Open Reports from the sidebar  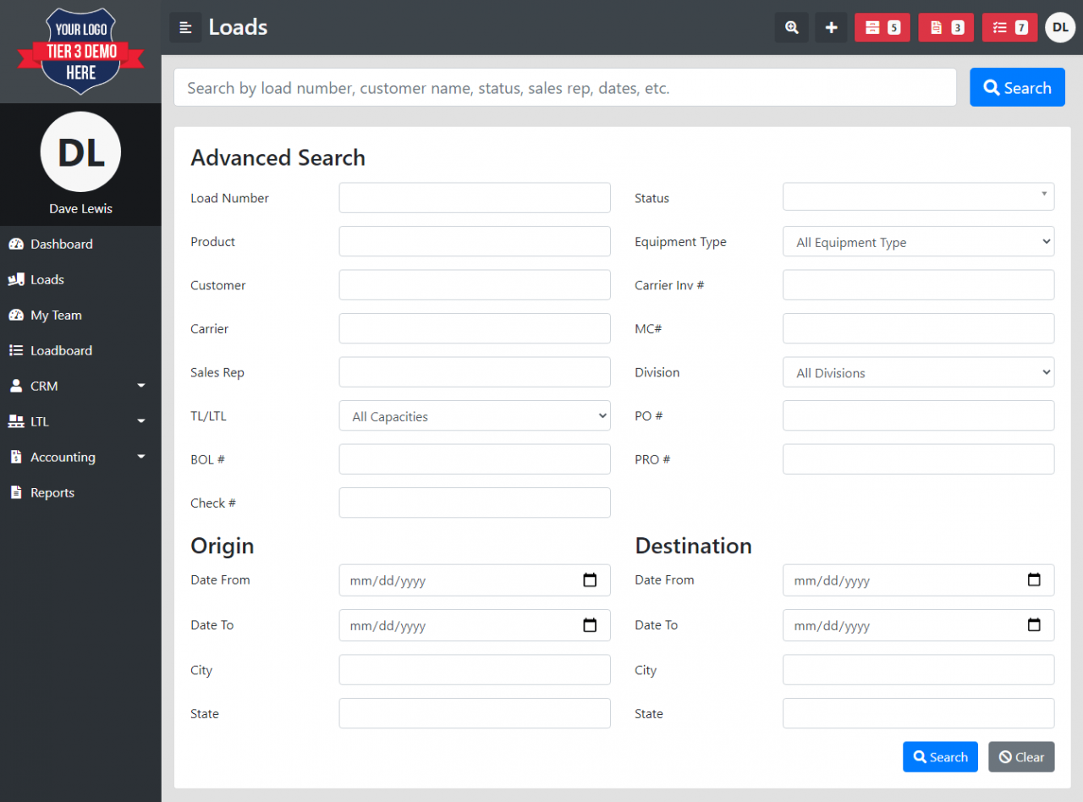[x=52, y=492]
